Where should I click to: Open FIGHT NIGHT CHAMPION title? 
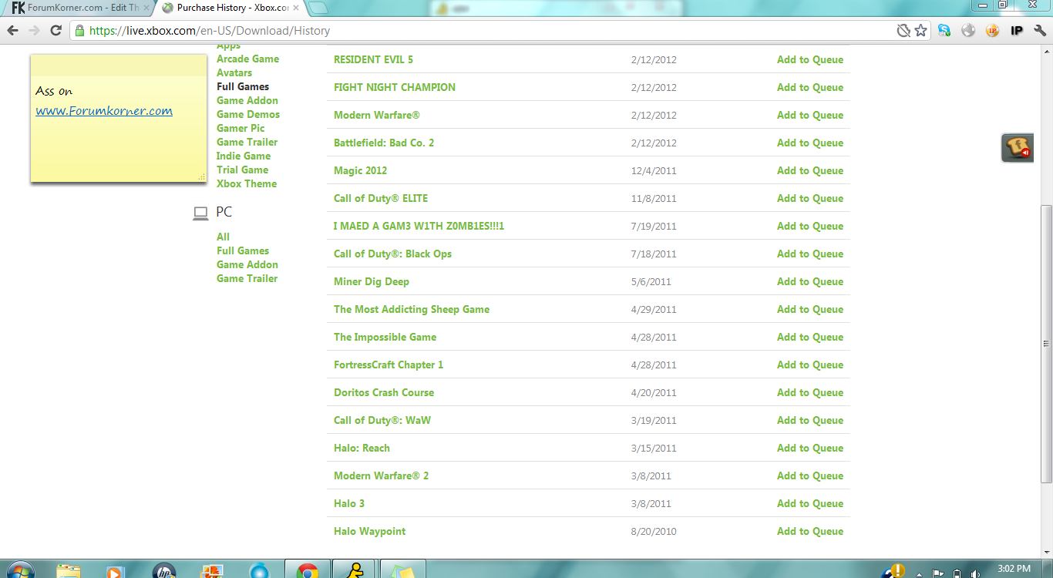pos(395,87)
